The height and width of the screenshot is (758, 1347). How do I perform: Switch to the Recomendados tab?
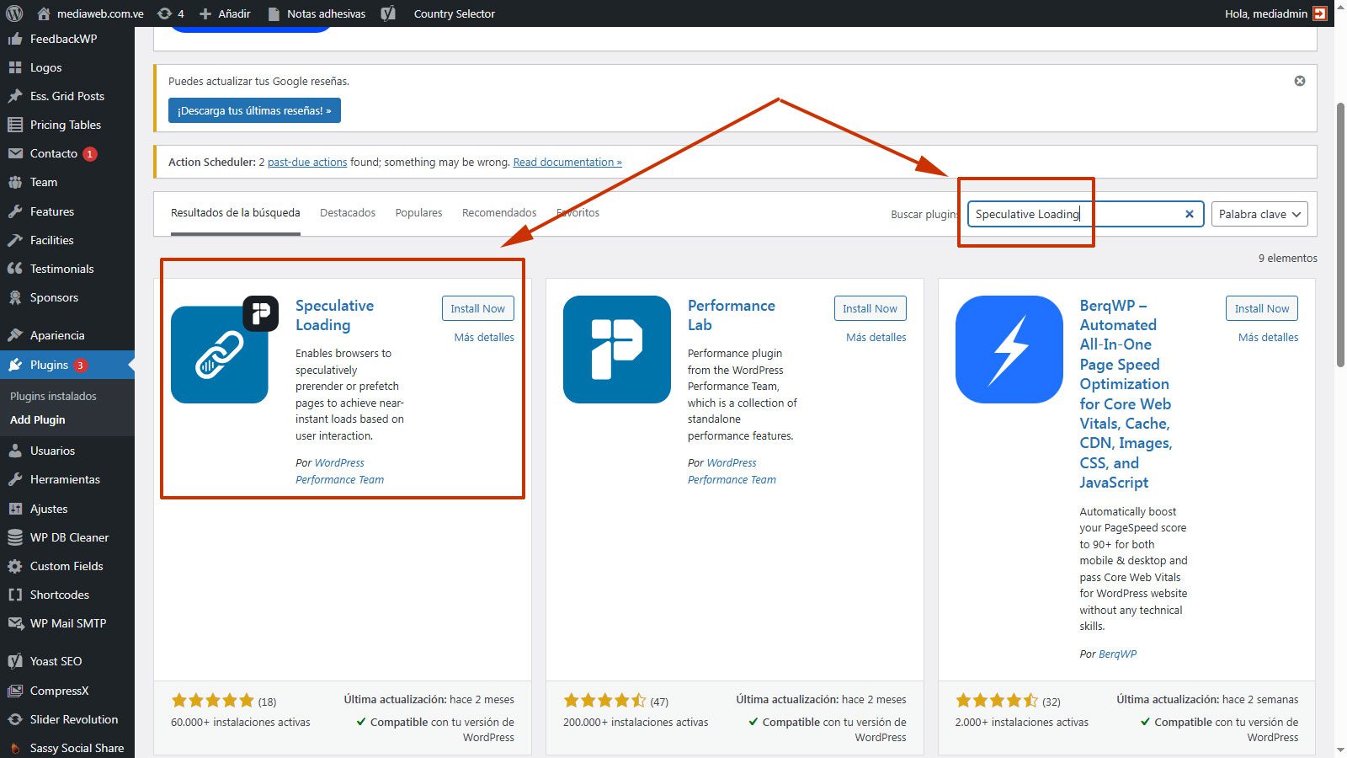point(499,213)
